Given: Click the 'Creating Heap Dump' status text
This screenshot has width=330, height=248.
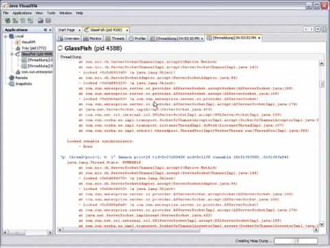Looking at the screenshot, I should 254,241.
